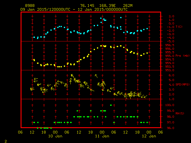
Task: Click the -1.0 temperature tick label
Action: pyautogui.click(x=170, y=27)
